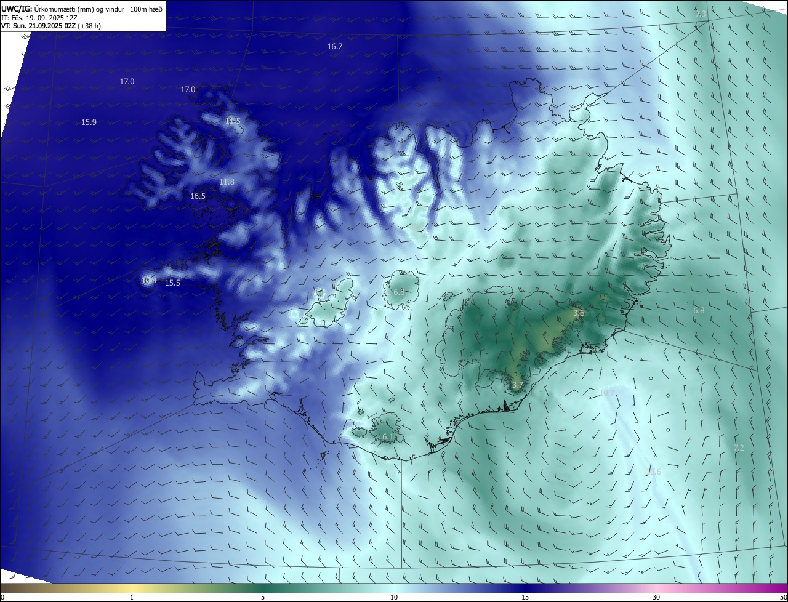
Task: Pick the pale yellow color above tick 1
Action: [132, 588]
